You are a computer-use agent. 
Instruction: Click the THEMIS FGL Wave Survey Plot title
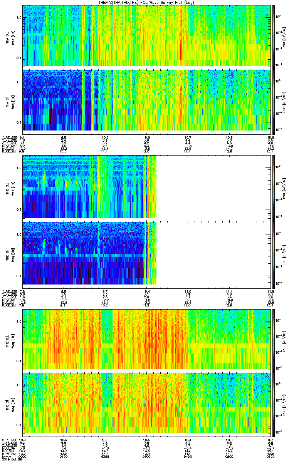tap(147, 2)
